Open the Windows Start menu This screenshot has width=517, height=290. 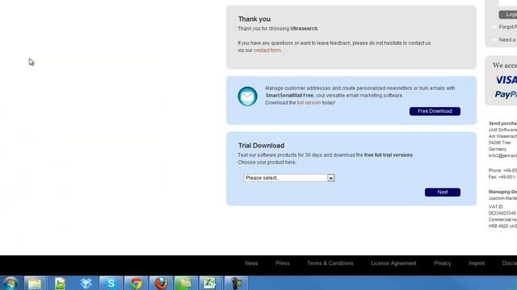11,284
